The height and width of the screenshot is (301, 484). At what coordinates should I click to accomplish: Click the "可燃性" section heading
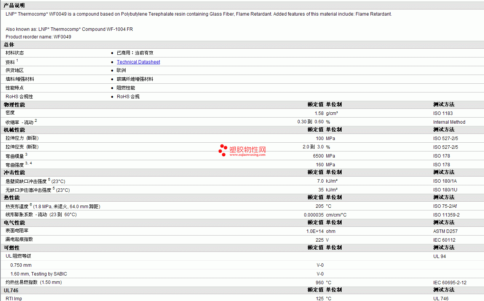[12, 248]
